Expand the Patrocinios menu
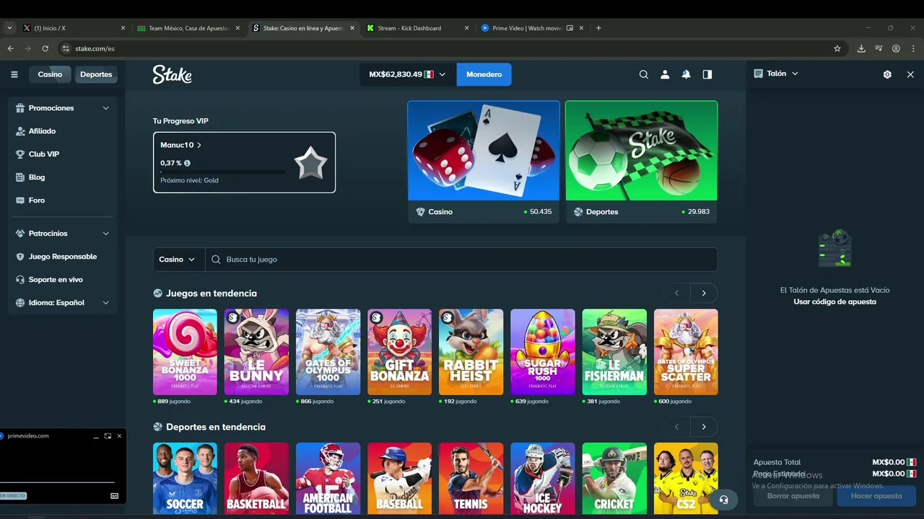 tap(62, 234)
